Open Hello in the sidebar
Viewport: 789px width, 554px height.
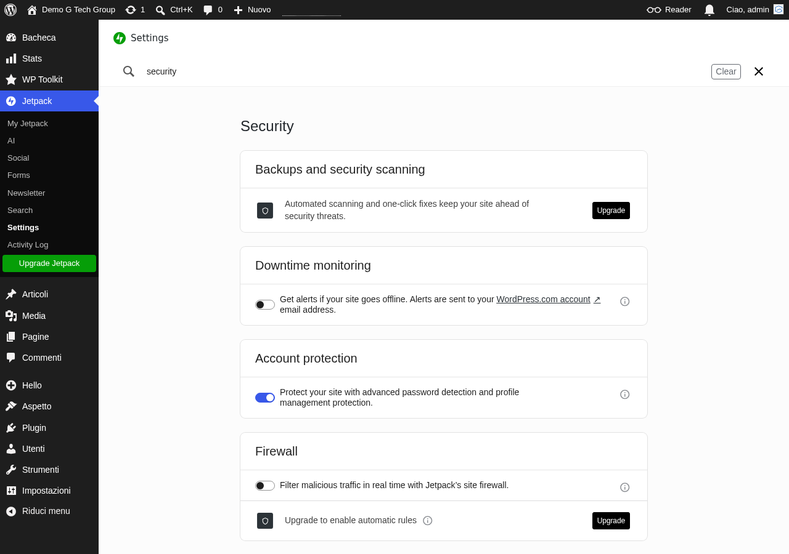point(49,385)
